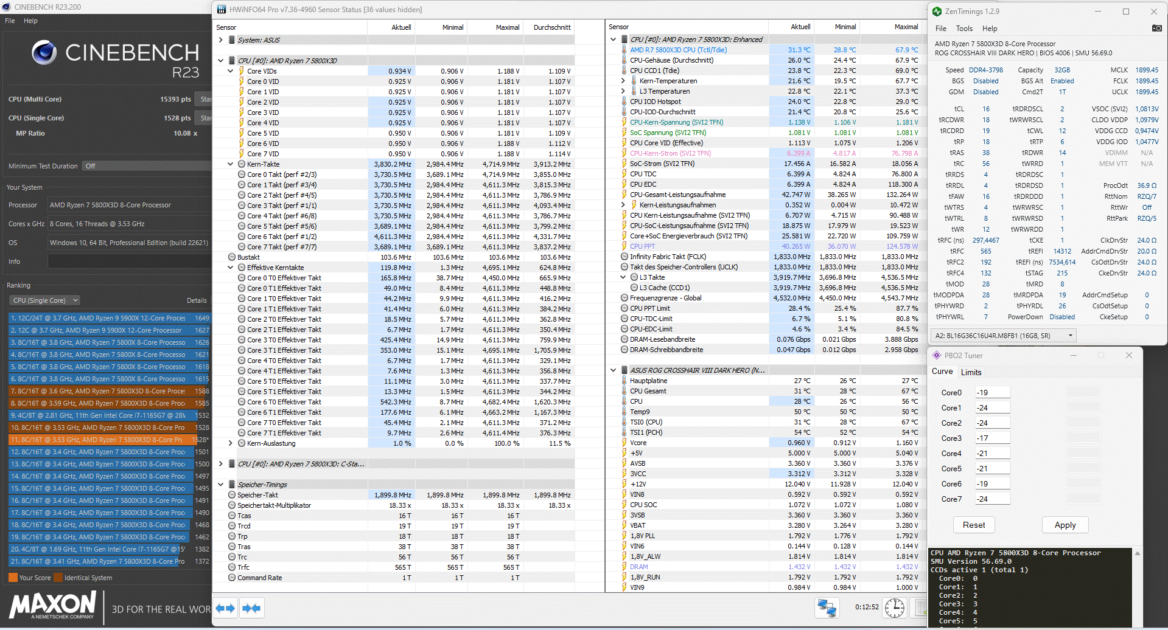The height and width of the screenshot is (630, 1168).
Task: Click the Vcore voltage bolt icon
Action: click(x=624, y=443)
